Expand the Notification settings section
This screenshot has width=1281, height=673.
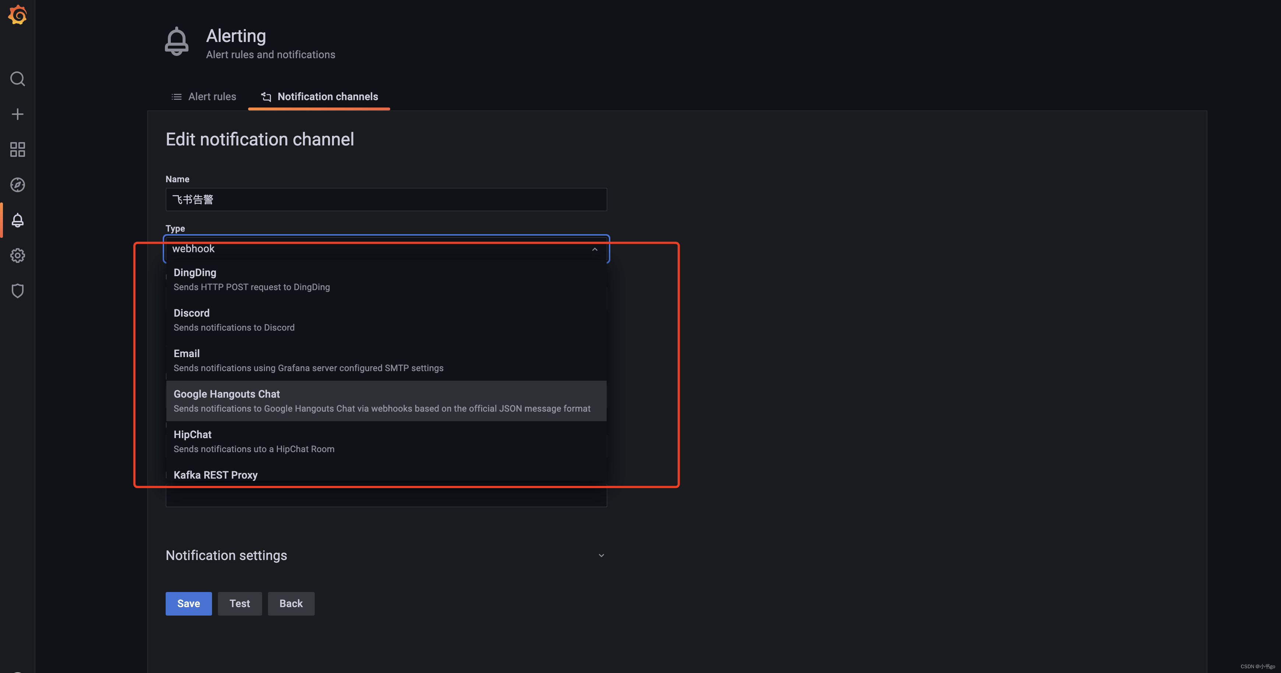601,555
